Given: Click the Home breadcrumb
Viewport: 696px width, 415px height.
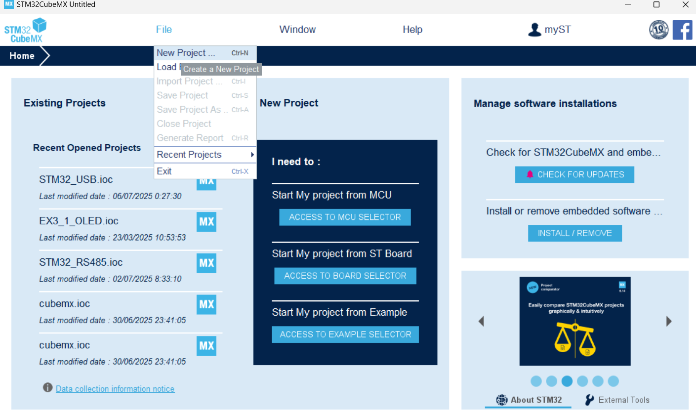Looking at the screenshot, I should click(22, 56).
